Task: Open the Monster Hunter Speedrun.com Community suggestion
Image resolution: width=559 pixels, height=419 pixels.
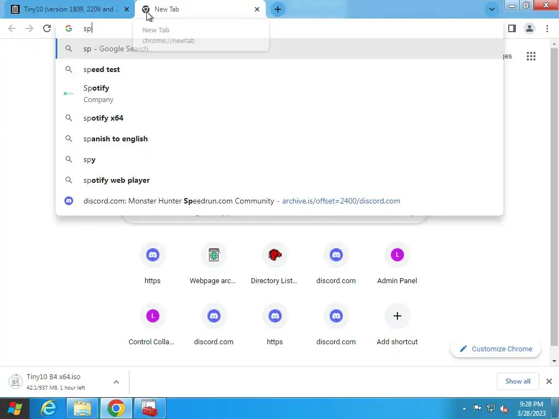Action: (x=279, y=201)
